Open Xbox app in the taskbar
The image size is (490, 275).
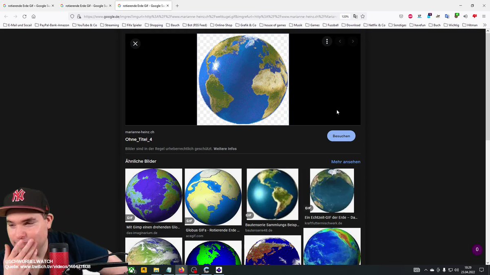(132, 270)
